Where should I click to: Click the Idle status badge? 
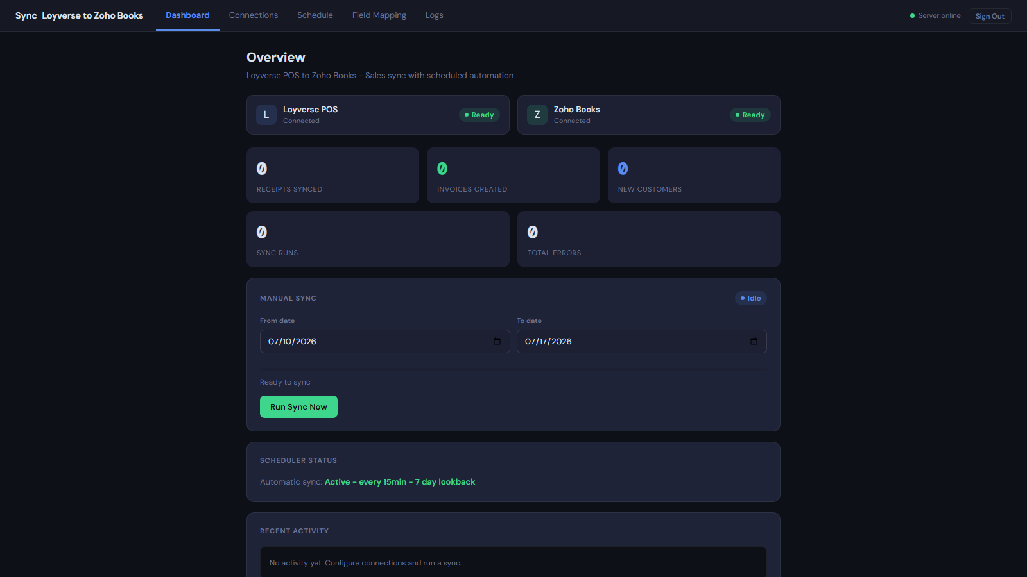[x=751, y=298]
